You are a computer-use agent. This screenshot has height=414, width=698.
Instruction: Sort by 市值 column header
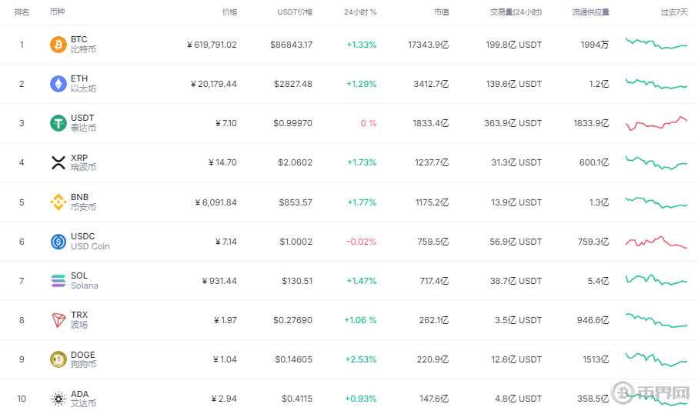[441, 12]
